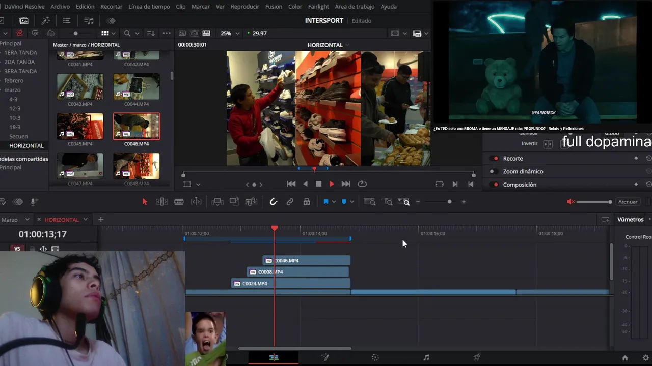Toggle the position lock icon
Screen dimensions: 652x366
click(307, 202)
